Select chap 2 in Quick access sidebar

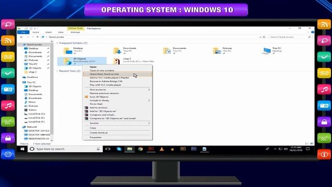pos(32,72)
